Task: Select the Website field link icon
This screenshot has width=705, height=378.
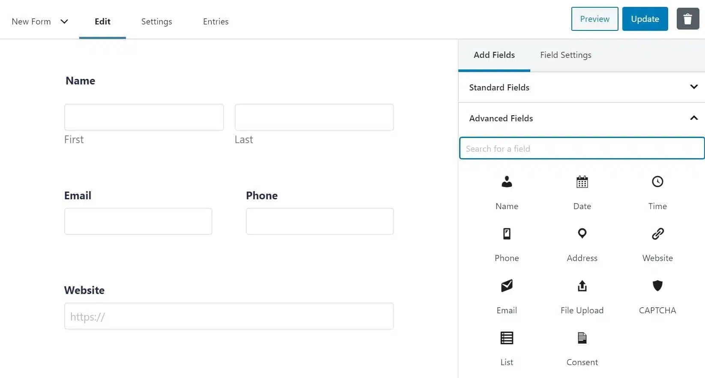Action: tap(657, 234)
